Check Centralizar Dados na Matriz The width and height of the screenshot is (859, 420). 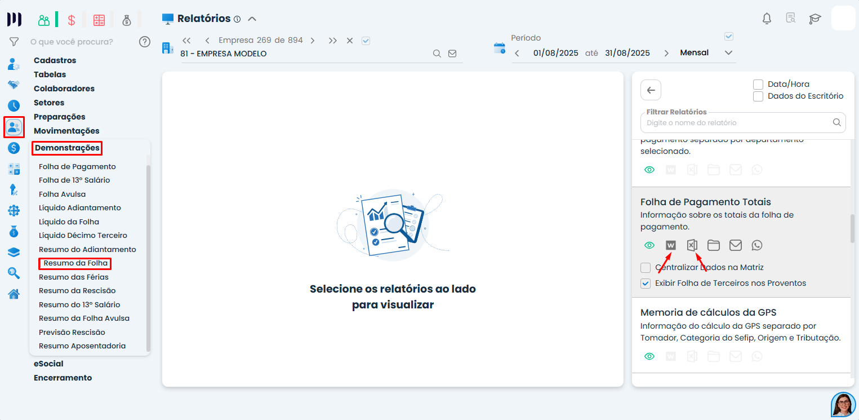coord(645,267)
